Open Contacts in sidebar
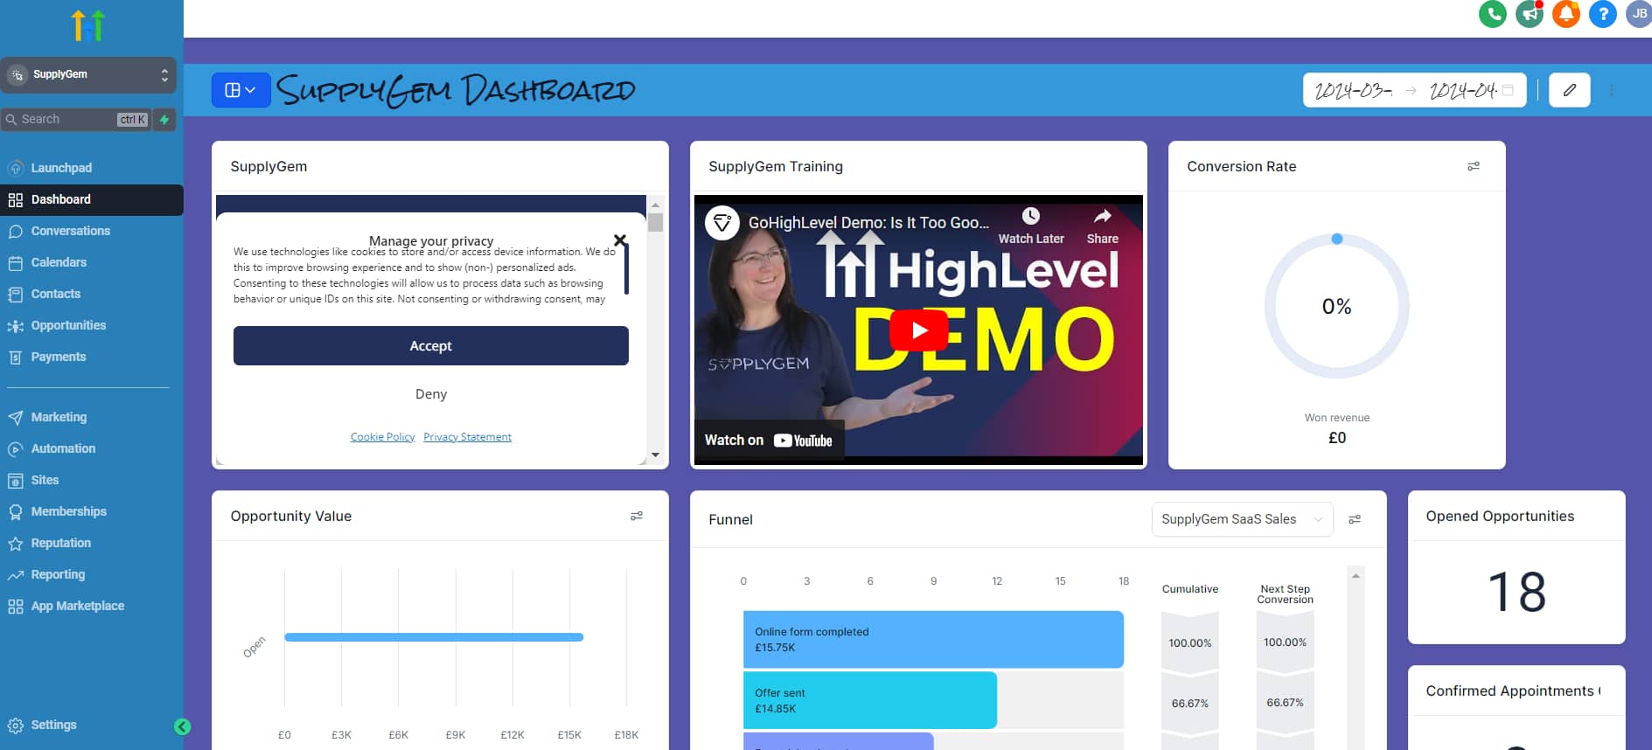 tap(92, 294)
